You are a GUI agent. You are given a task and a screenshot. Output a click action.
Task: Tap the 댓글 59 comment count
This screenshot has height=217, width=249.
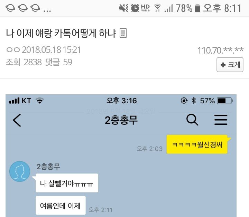59,62
